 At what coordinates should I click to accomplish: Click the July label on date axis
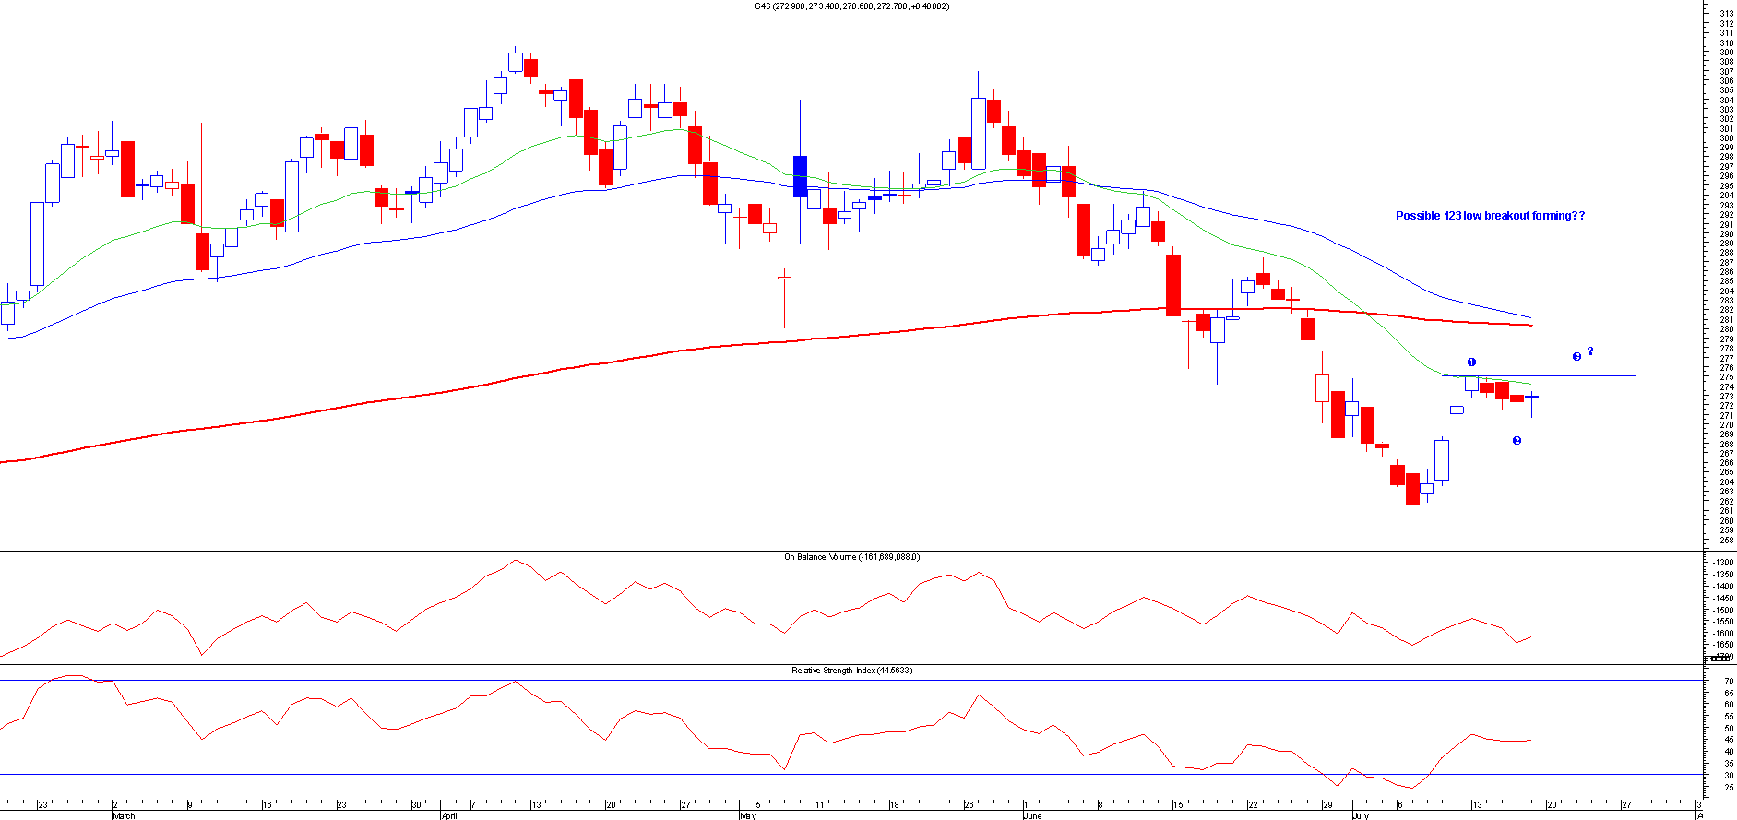tap(1360, 815)
